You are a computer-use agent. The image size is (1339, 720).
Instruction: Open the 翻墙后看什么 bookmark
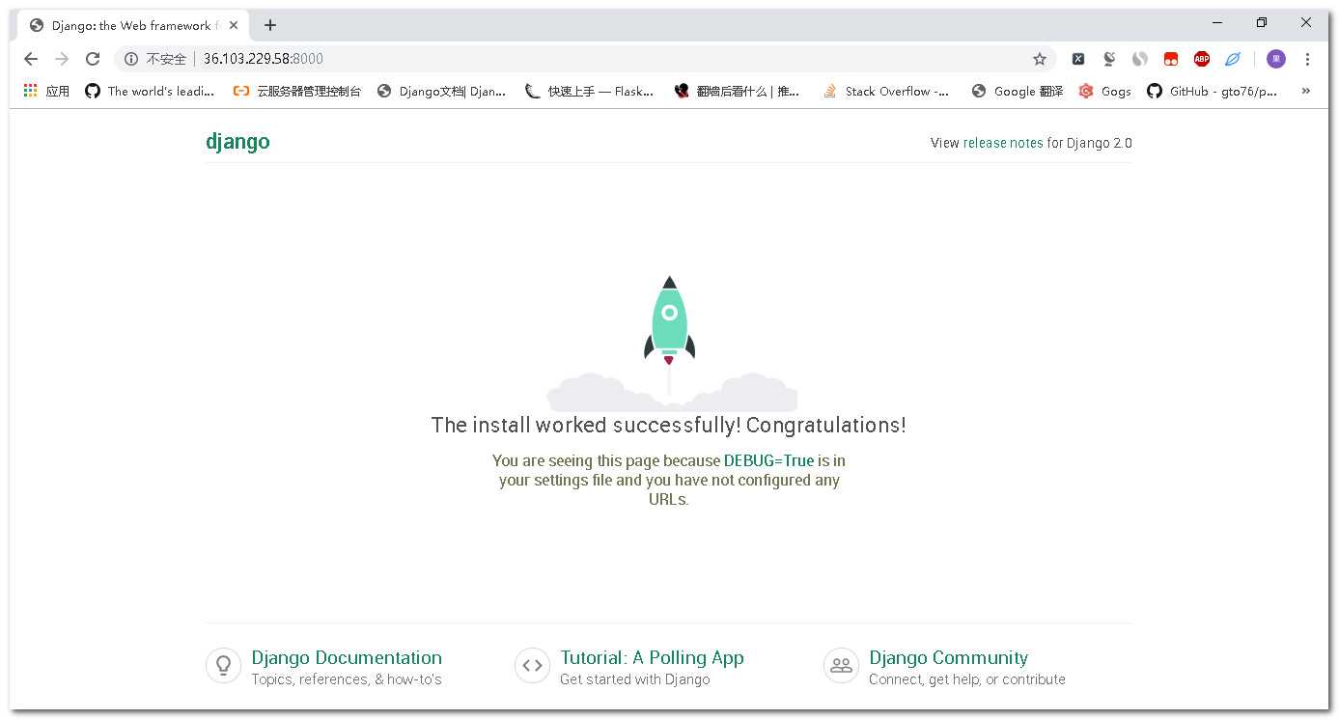[738, 91]
